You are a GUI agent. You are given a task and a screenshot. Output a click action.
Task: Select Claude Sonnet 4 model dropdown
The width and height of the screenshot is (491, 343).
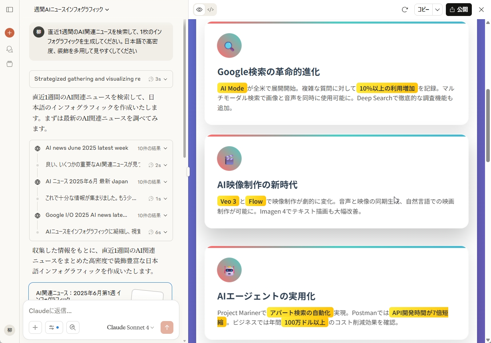coord(130,327)
